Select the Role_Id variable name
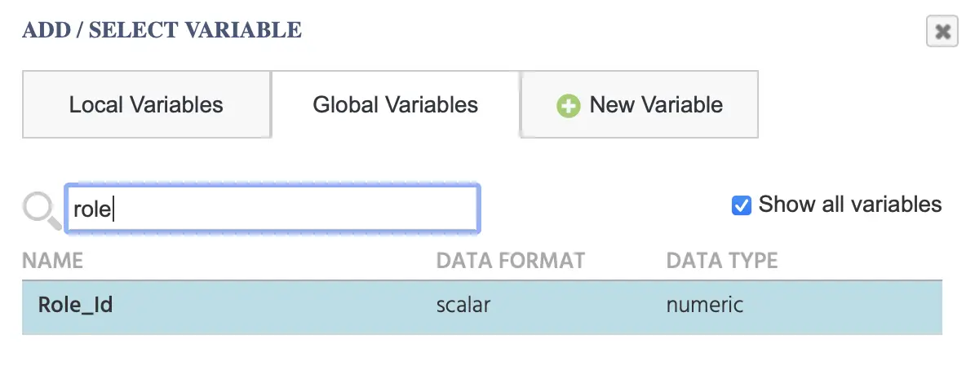The image size is (966, 383). pyautogui.click(x=75, y=305)
